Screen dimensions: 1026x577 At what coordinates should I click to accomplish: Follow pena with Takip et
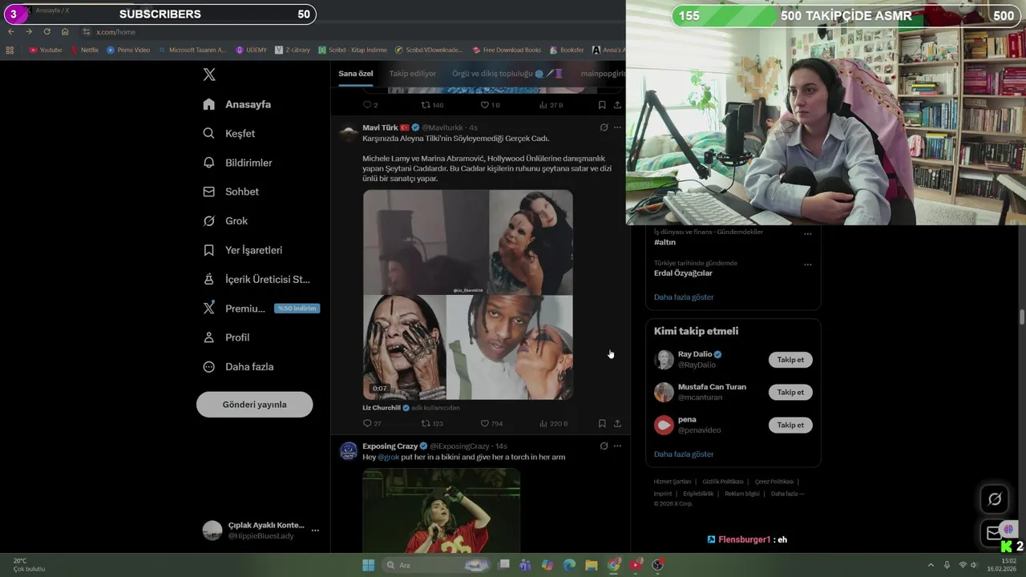click(790, 425)
